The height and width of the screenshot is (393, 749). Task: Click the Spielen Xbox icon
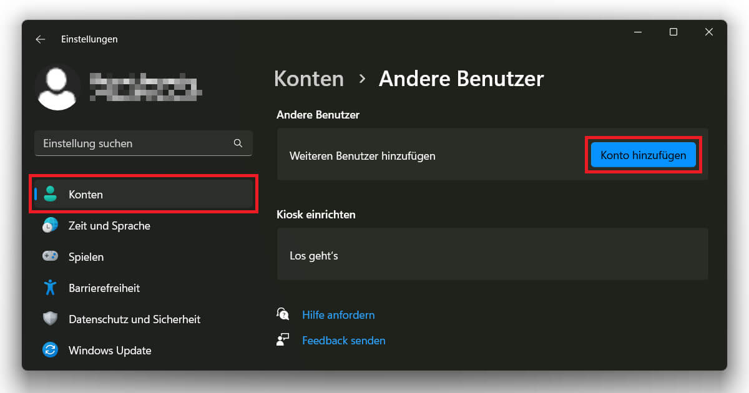pos(50,256)
